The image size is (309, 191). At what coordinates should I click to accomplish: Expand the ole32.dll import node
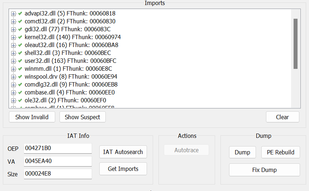pos(13,101)
